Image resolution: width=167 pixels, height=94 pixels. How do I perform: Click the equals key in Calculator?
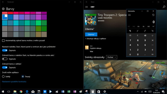pos(153,55)
